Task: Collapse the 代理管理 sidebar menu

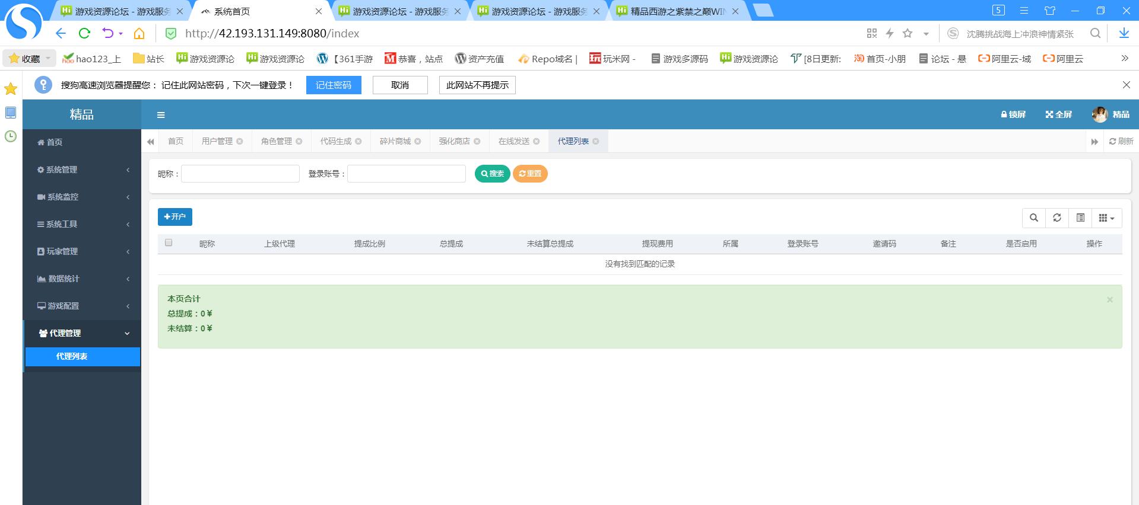Action: (83, 333)
